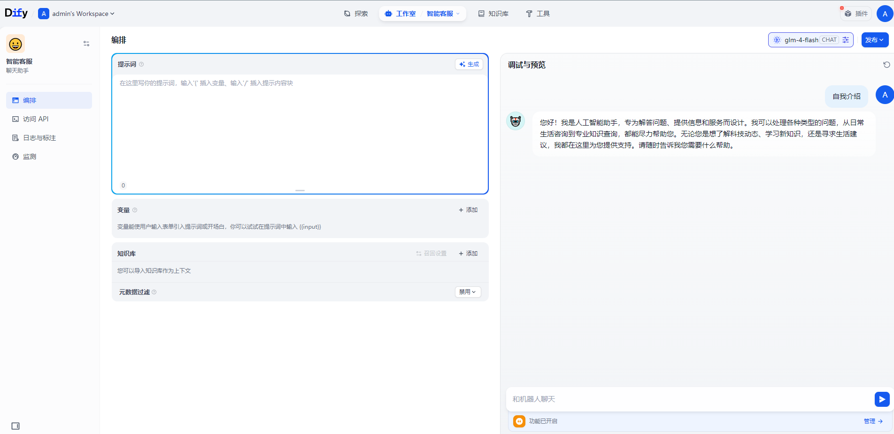Click 管理 link in features bar
Screen dimensions: 894x434
[873, 421]
